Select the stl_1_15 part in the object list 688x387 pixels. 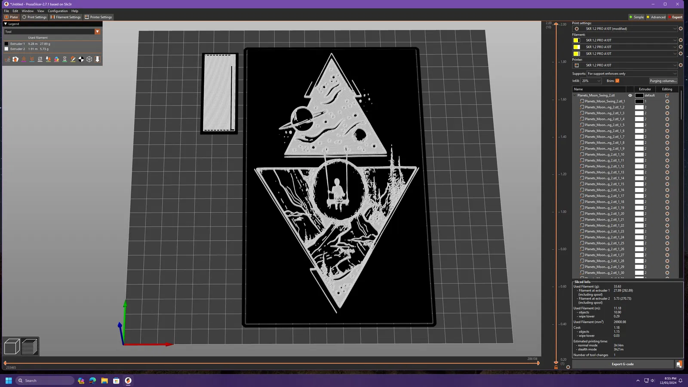[604, 184]
